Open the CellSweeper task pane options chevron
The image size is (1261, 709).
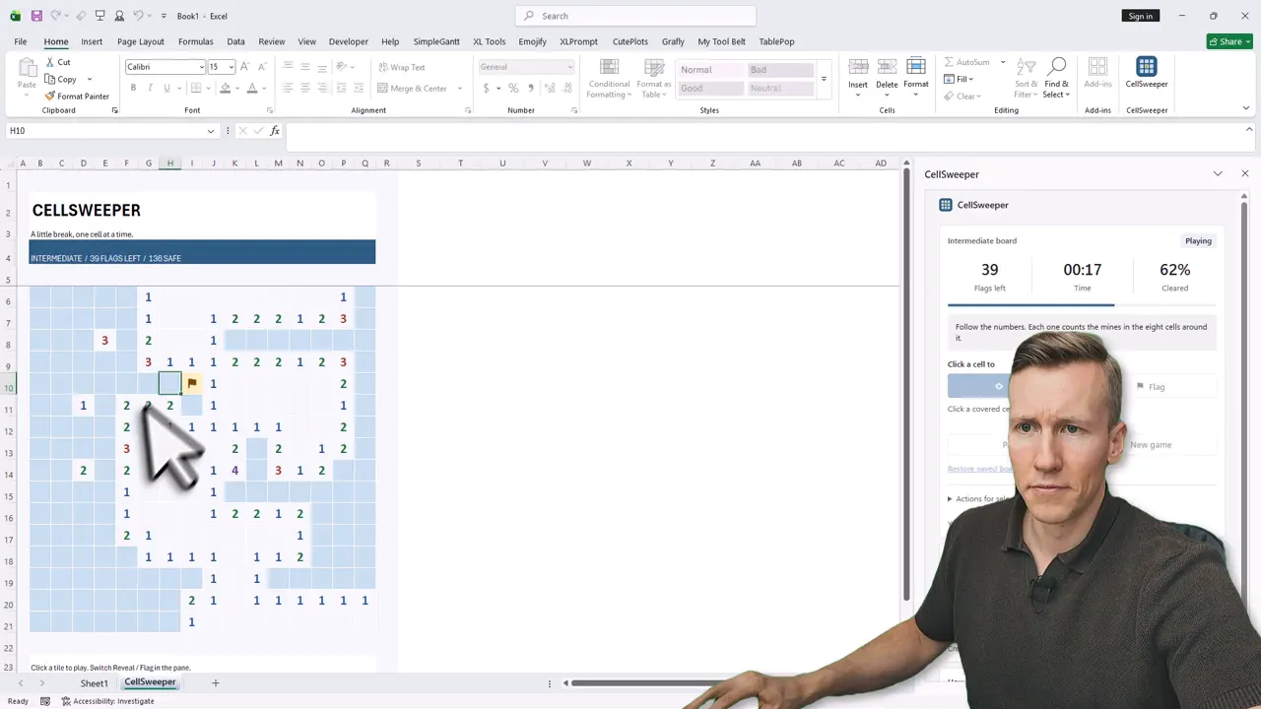(1218, 174)
